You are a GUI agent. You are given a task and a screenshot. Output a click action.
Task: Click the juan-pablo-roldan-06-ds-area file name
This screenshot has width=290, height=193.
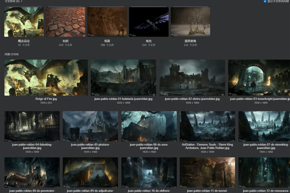point(149,146)
